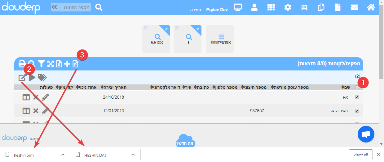The height and width of the screenshot is (162, 384).
Task: Click the magnifier next to order number field
Action: point(99,7)
